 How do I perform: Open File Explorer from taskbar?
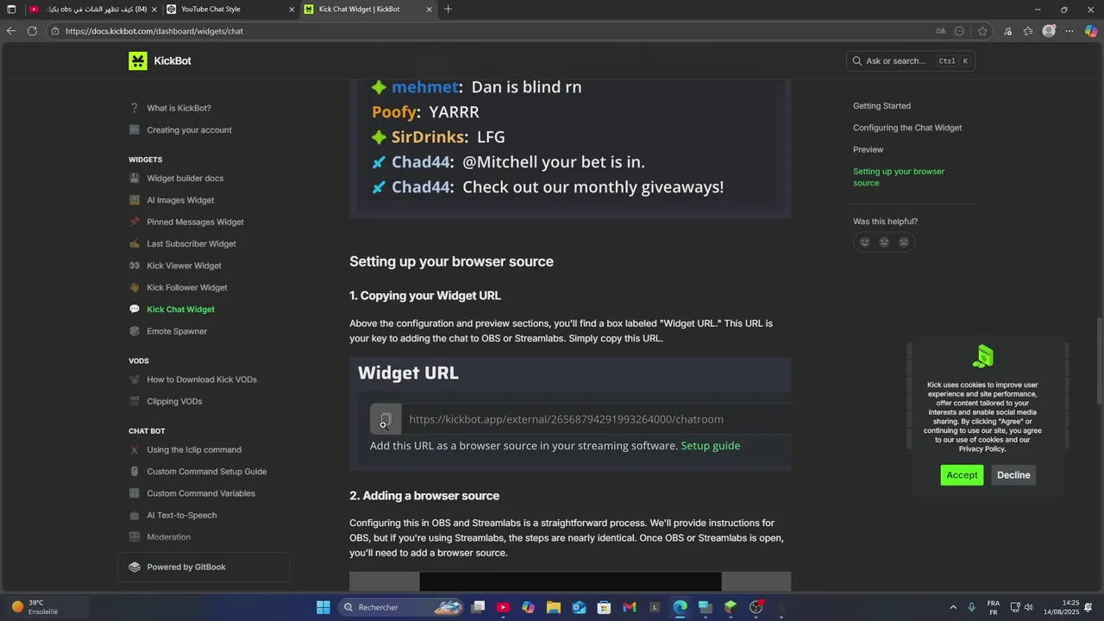pyautogui.click(x=554, y=607)
